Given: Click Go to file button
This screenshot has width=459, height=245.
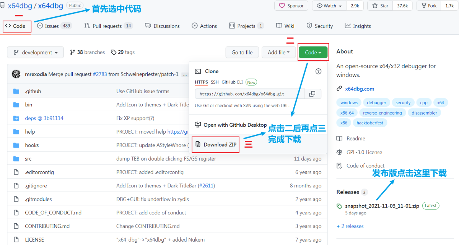Looking at the screenshot, I should point(242,52).
